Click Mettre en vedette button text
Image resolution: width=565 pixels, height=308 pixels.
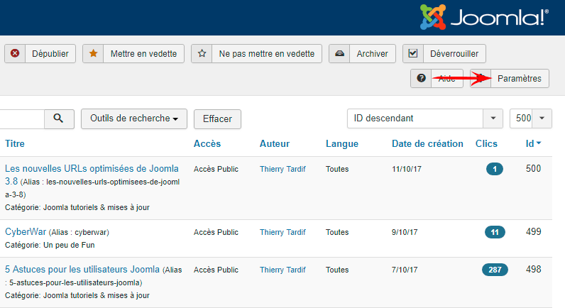point(143,54)
